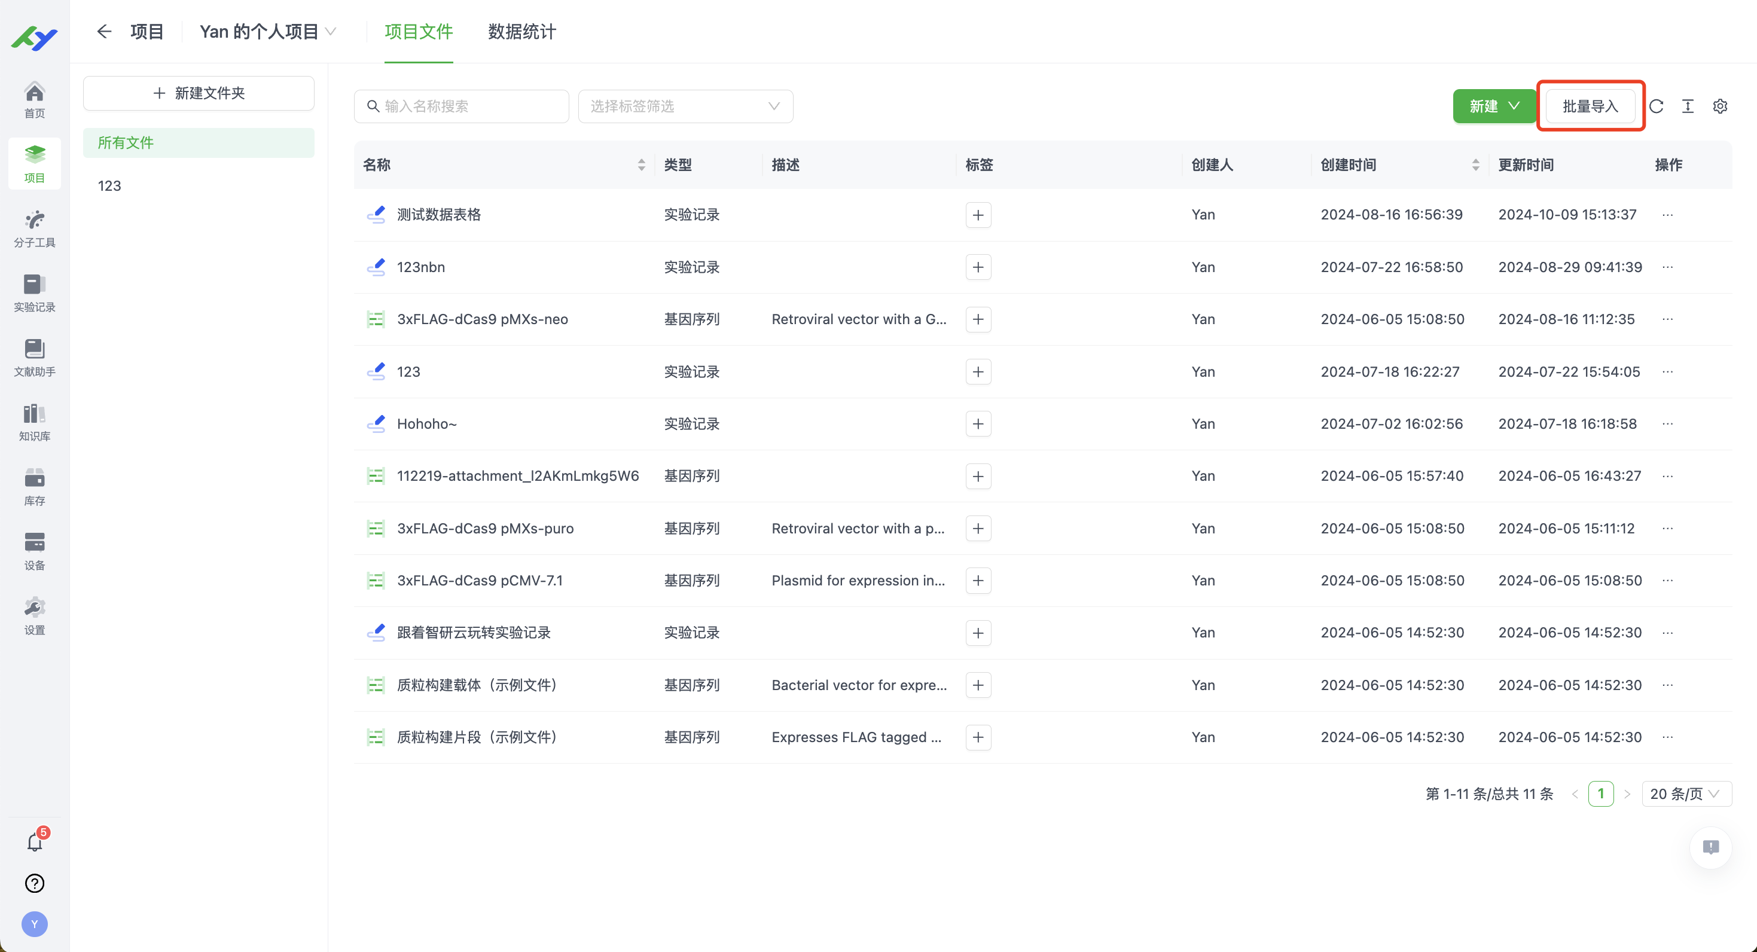Switch to the 数据统计 tab
The width and height of the screenshot is (1757, 952).
pyautogui.click(x=522, y=31)
